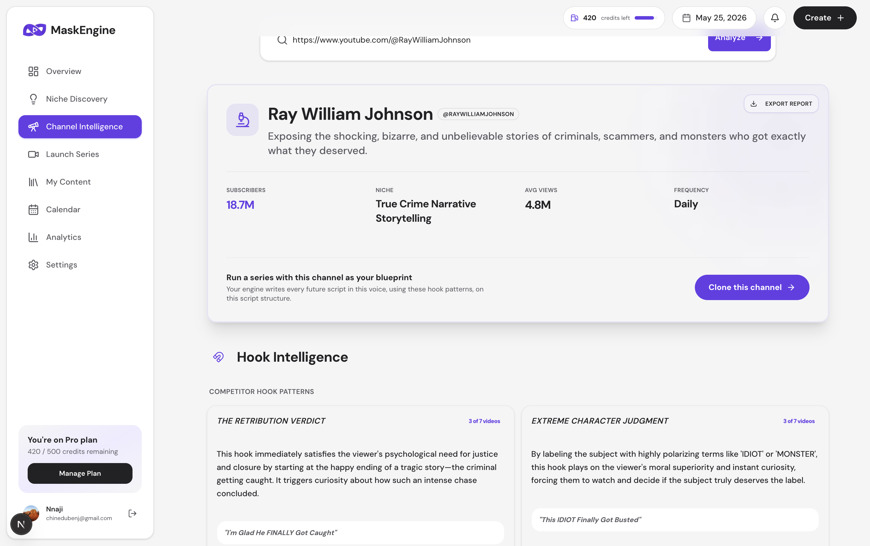Click the Clone this channel button
The height and width of the screenshot is (546, 870).
point(752,287)
